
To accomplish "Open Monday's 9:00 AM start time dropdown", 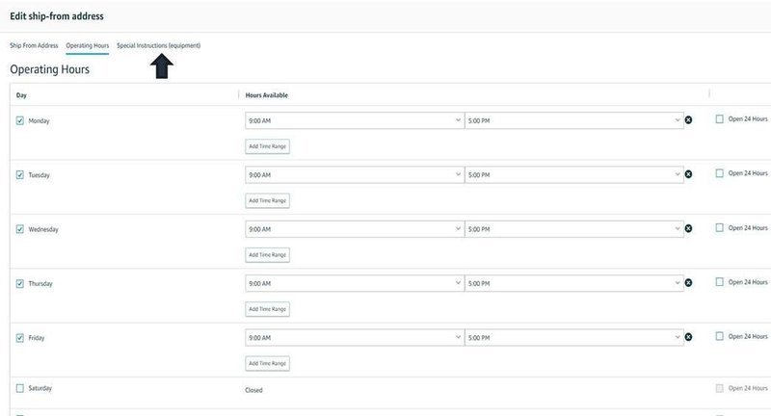I will click(x=354, y=120).
